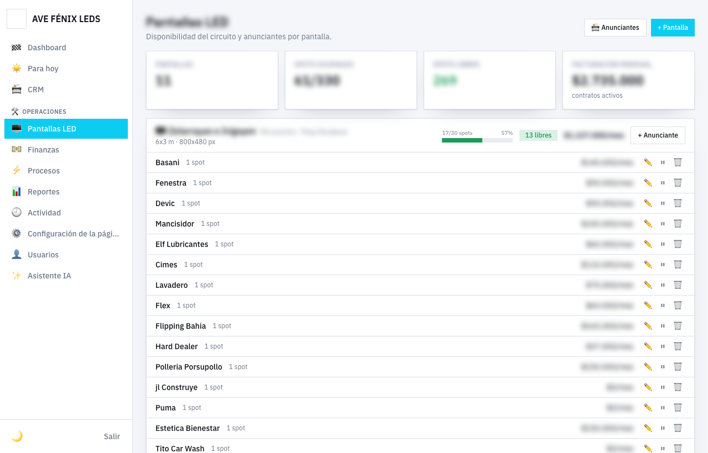
Task: Delete Elf Lubricantes advertiser
Action: point(678,244)
